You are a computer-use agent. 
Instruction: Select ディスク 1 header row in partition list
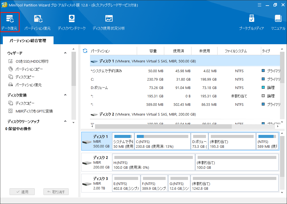pos(185,61)
